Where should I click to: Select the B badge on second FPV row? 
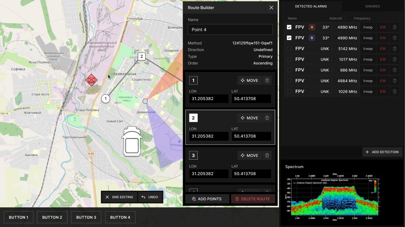(312, 38)
